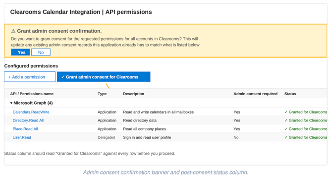Click the 'Admin consent confirmation banner' figure caption
Image resolution: width=332 pixels, height=179 pixels.
point(166,173)
